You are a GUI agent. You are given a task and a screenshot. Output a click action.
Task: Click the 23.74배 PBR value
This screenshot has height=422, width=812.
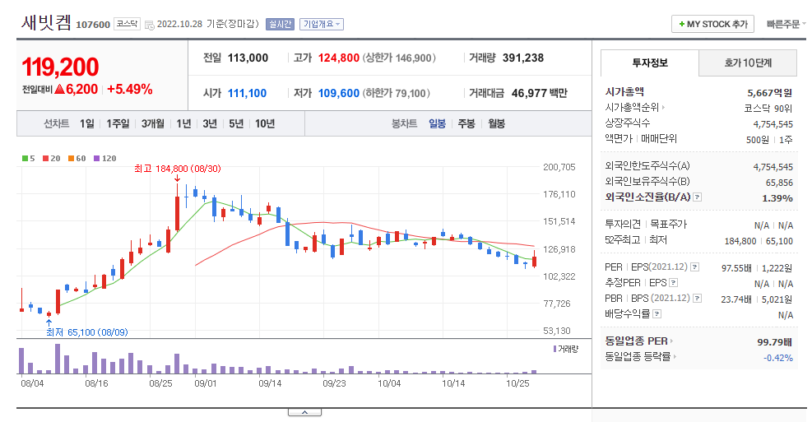click(x=735, y=299)
